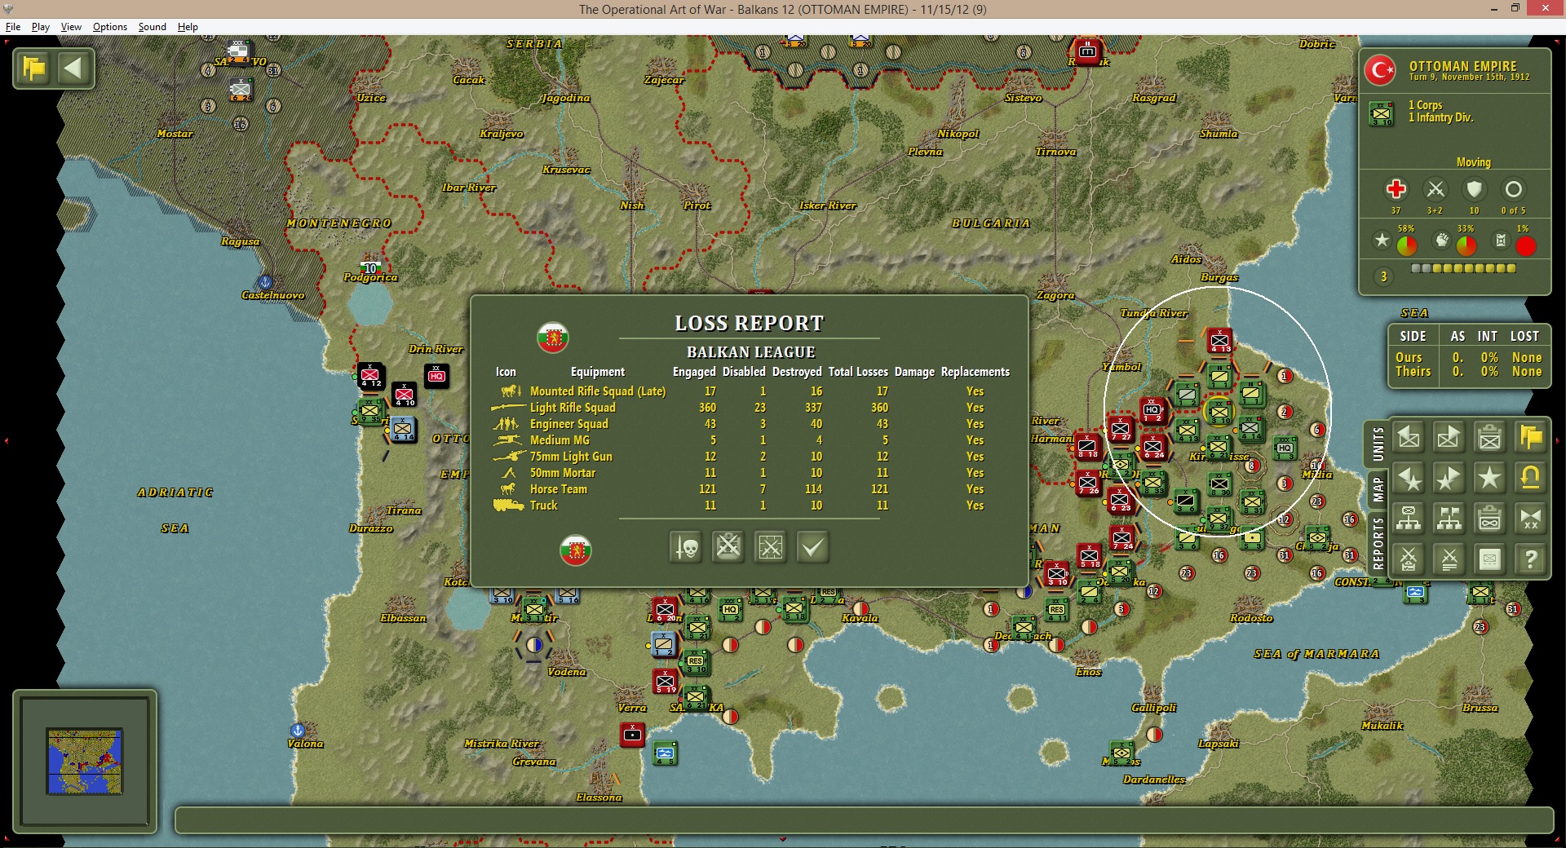
Task: Click the Ottoman Empire flag emblem
Action: pyautogui.click(x=1381, y=70)
